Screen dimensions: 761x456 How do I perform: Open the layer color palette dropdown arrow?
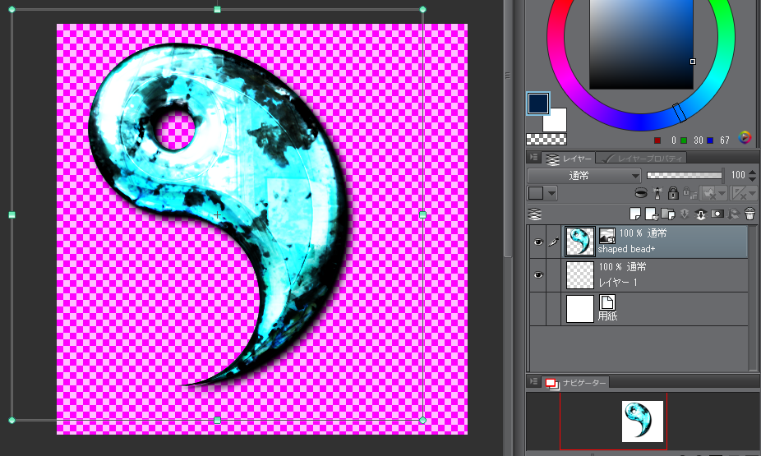coord(550,194)
